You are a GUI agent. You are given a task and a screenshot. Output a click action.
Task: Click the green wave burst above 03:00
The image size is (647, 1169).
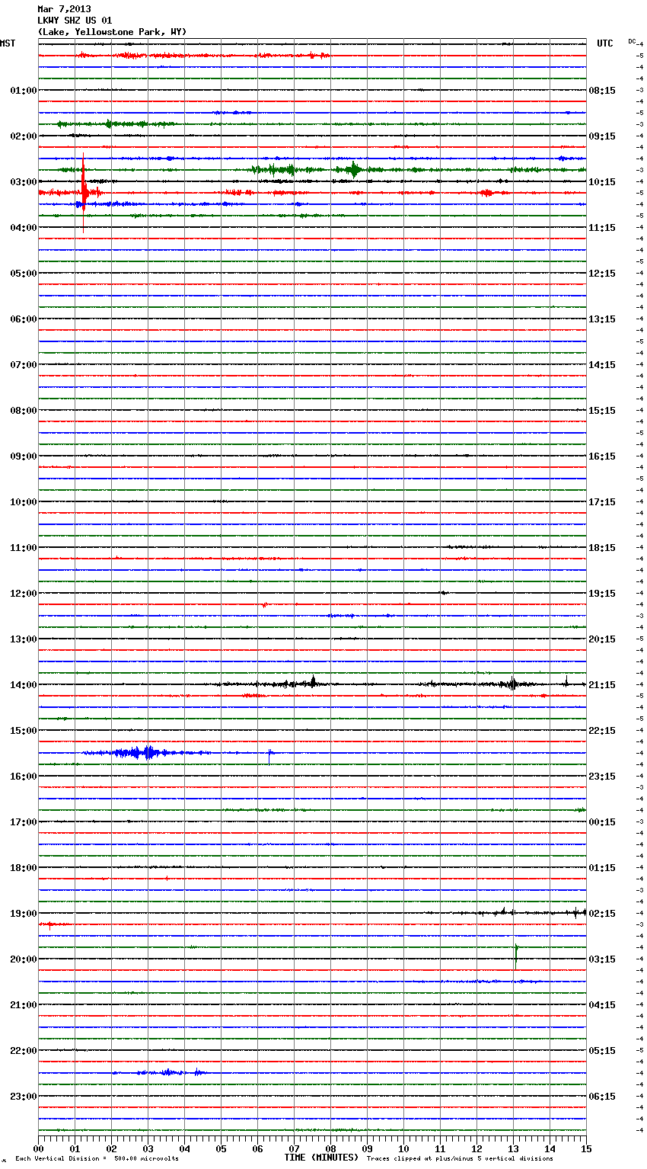353,169
